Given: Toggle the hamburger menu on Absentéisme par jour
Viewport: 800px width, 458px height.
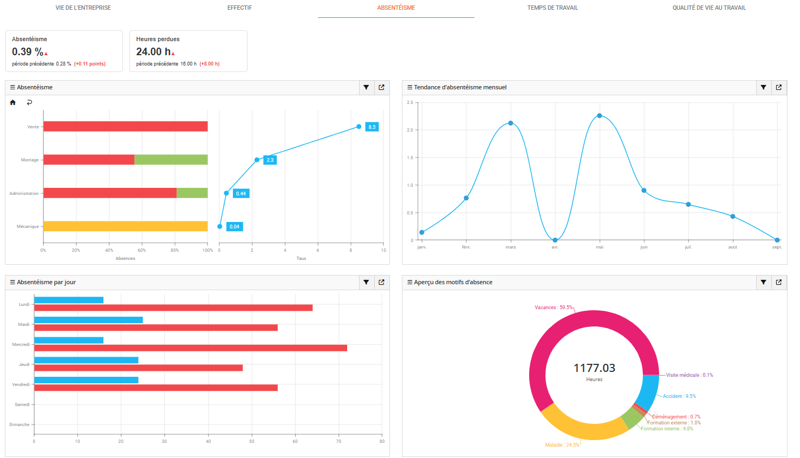Looking at the screenshot, I should point(11,282).
